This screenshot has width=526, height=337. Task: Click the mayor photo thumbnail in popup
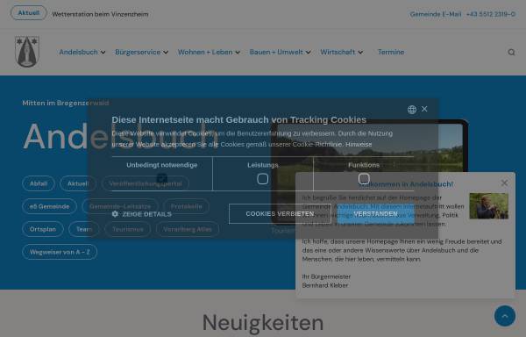point(489,206)
